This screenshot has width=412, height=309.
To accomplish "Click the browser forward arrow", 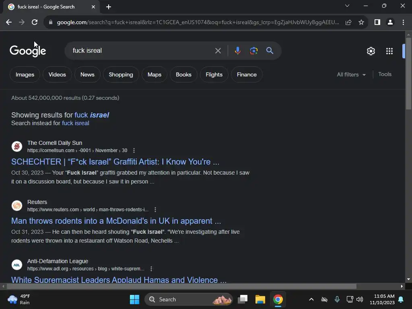I will (22, 23).
